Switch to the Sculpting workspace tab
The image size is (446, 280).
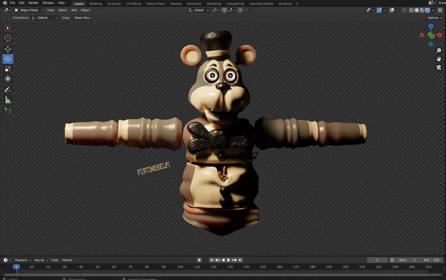point(114,3)
